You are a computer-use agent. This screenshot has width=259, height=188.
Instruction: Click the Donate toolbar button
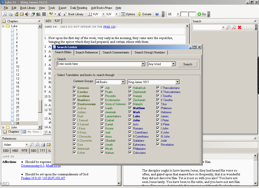click(145, 14)
